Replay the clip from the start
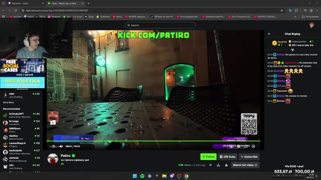The image size is (321, 180). 53,146
